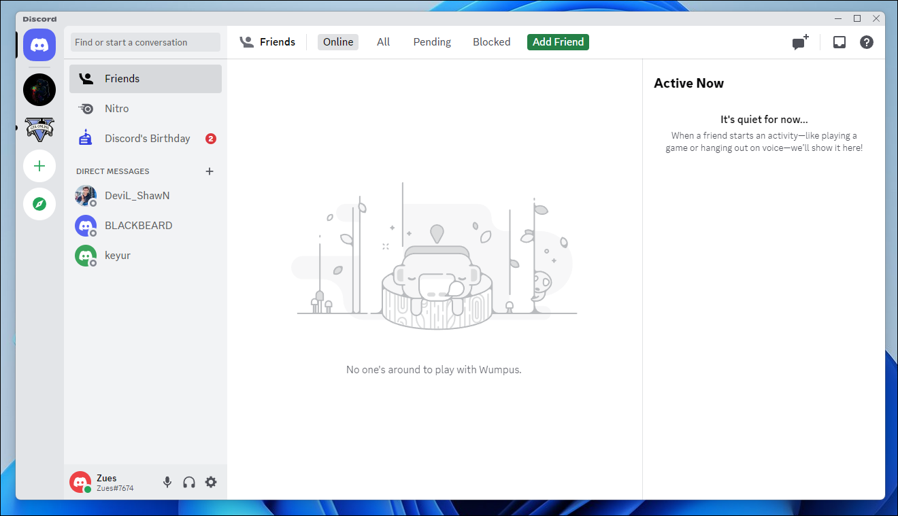Open Explore Discoverable Servers compass icon
The height and width of the screenshot is (516, 898).
pyautogui.click(x=39, y=204)
